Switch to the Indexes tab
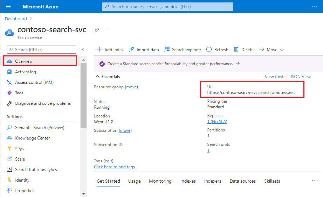This screenshot has width=323, height=197. pos(188,181)
